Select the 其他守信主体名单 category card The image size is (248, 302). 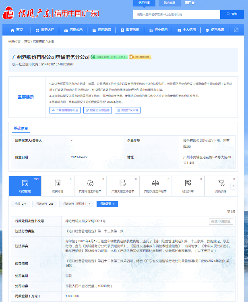90,186
